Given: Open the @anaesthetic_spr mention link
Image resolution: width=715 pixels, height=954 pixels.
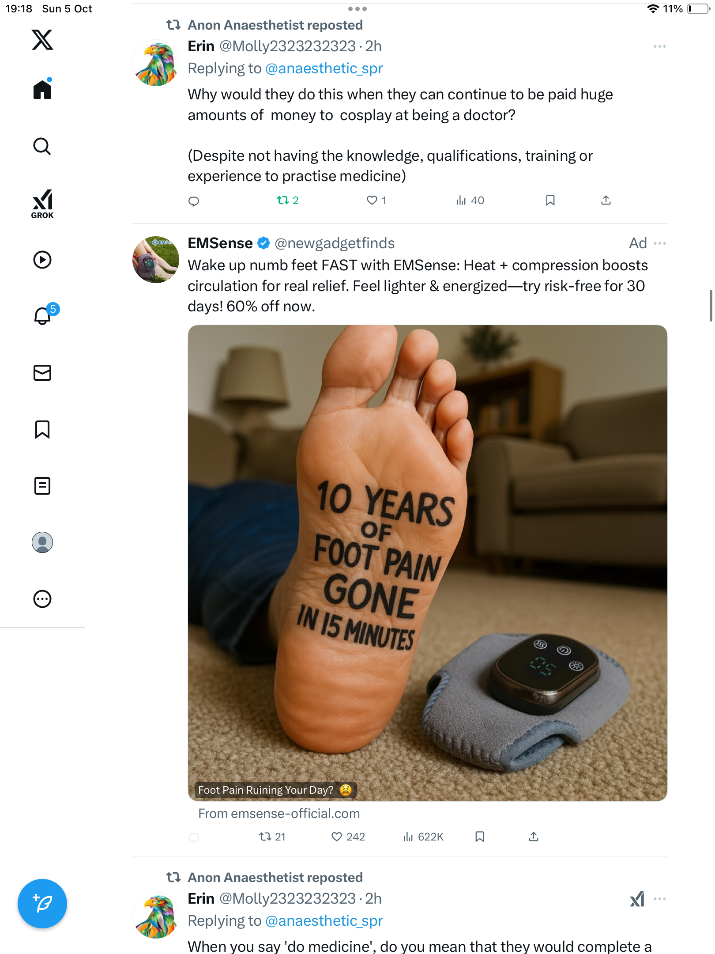Looking at the screenshot, I should 324,68.
